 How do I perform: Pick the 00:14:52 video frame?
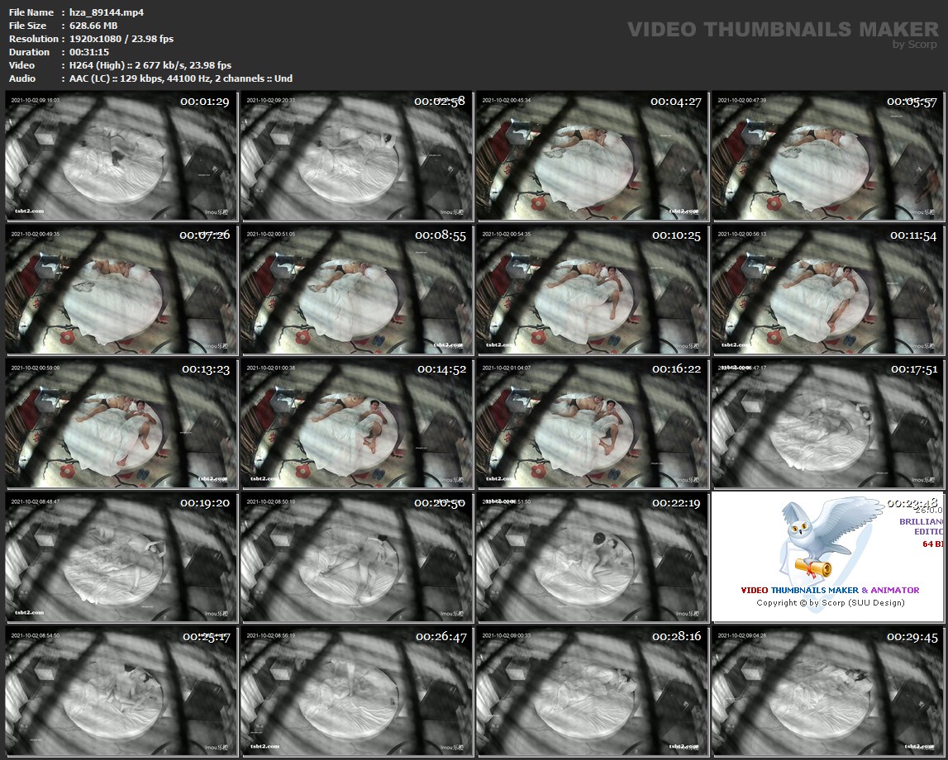coord(357,423)
